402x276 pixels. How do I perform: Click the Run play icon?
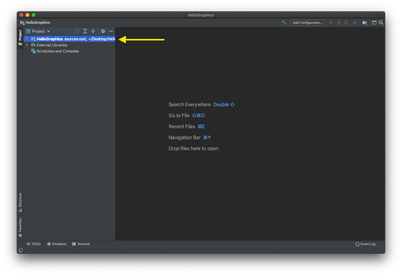coord(331,23)
